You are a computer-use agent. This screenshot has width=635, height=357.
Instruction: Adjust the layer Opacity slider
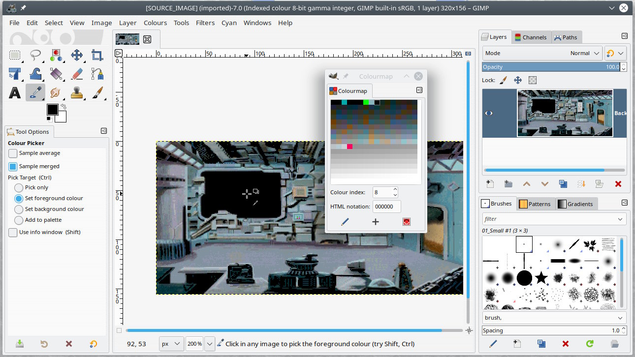[551, 67]
